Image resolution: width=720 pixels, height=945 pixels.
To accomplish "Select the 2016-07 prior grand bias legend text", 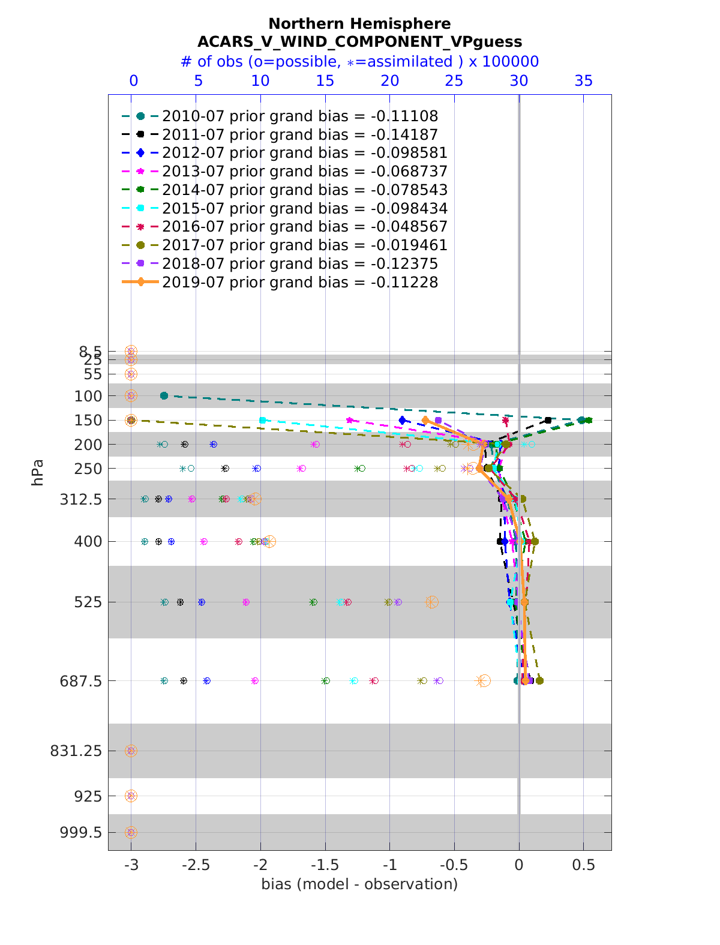I will click(x=305, y=227).
